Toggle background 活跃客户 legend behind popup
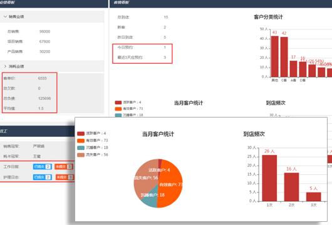The width and height of the screenshot is (332, 225). [118, 102]
